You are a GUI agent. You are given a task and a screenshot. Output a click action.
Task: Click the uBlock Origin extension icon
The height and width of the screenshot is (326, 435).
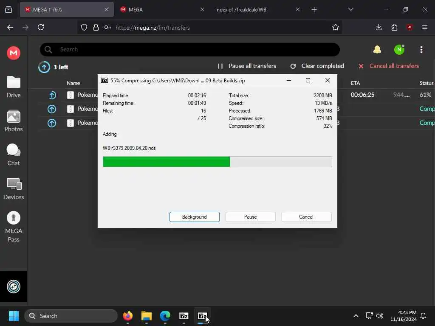(x=410, y=27)
